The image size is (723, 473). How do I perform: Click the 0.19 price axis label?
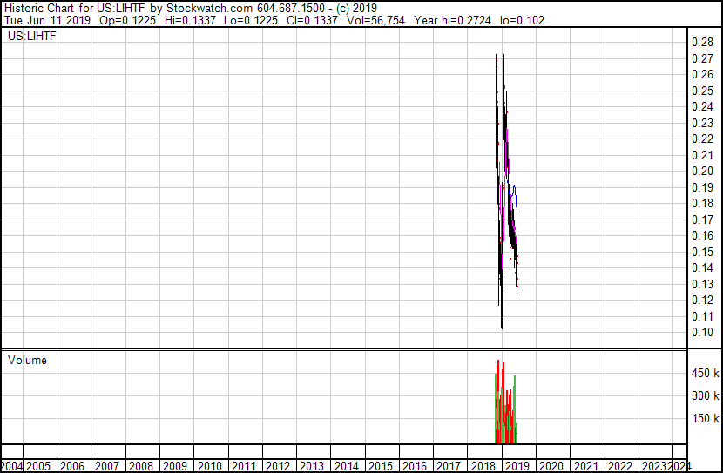click(703, 187)
